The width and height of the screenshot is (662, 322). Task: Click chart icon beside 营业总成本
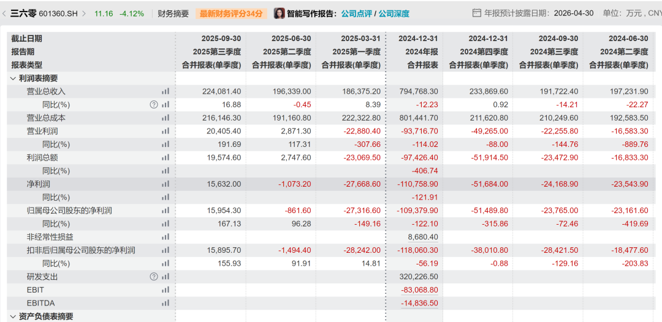click(x=165, y=118)
